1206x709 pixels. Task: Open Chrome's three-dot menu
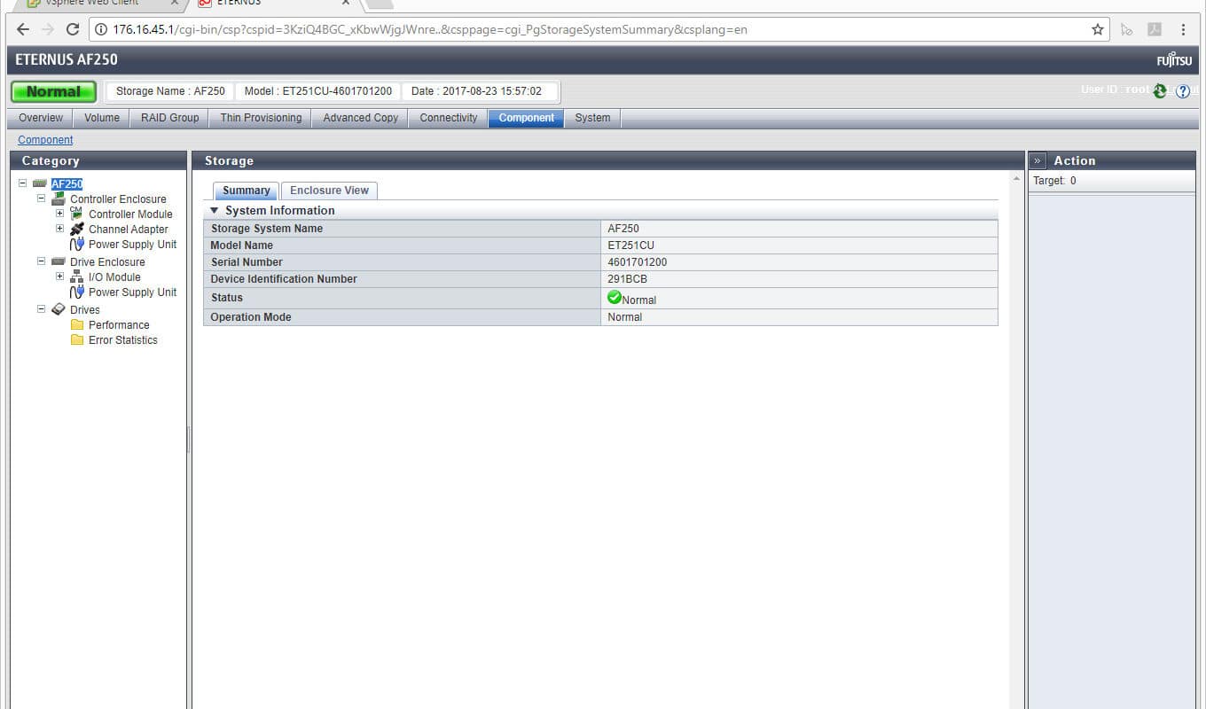click(1183, 29)
